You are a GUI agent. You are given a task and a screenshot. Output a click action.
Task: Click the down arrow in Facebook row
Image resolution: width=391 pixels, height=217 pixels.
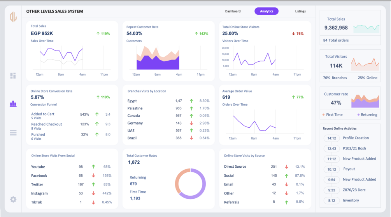click(93, 175)
